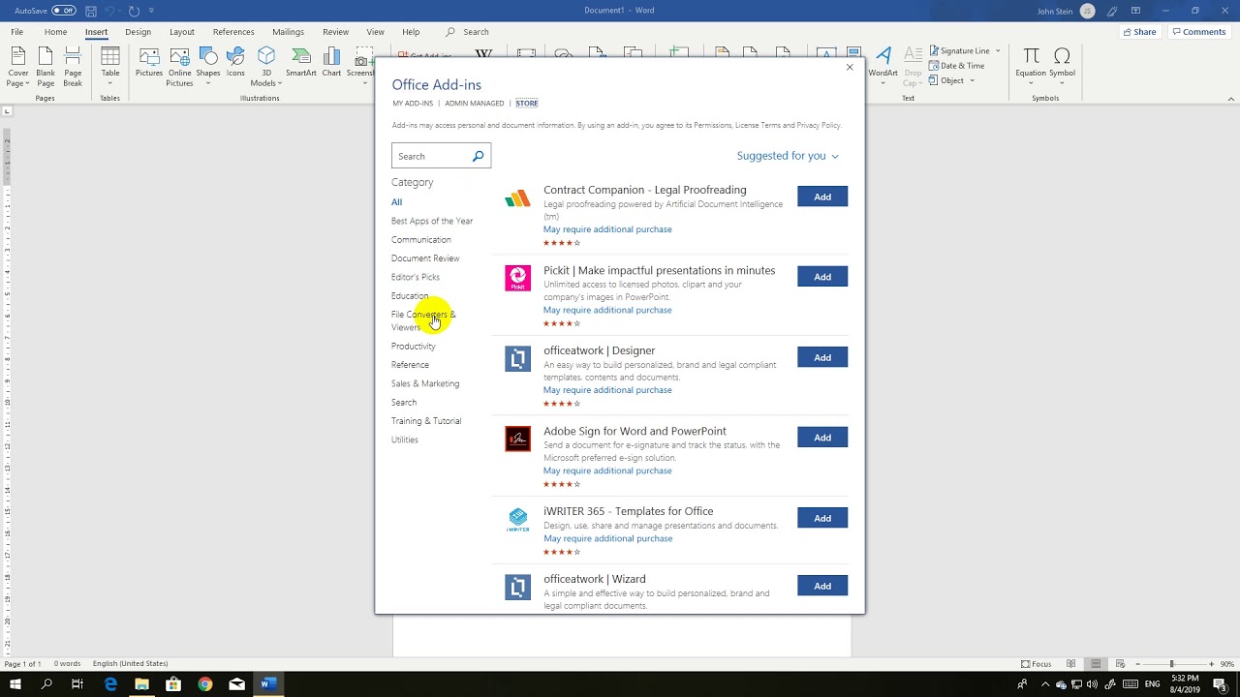Toggle AutoSave switch

(64, 11)
